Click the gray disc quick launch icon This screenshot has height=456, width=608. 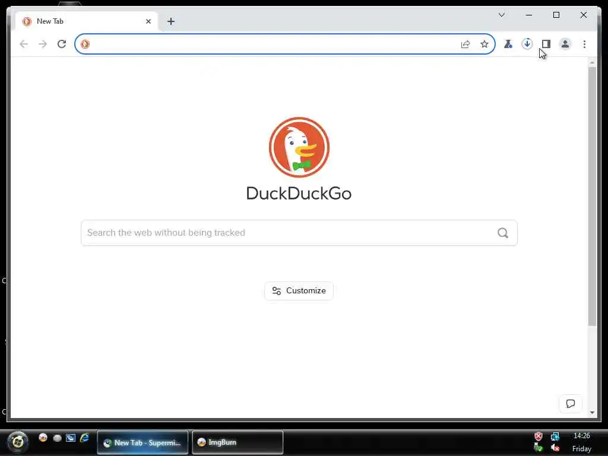58,438
